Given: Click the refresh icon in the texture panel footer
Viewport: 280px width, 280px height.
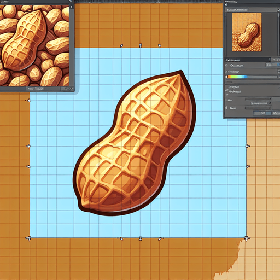Looking at the screenshot, I should (71, 89).
